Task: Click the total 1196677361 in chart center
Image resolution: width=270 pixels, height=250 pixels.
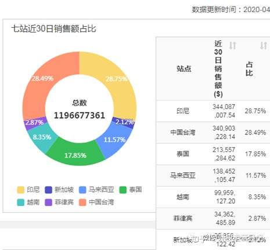Action: pos(80,115)
